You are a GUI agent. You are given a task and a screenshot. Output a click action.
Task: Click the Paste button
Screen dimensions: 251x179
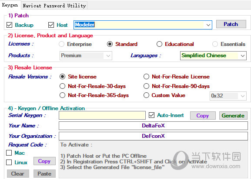click(x=44, y=173)
